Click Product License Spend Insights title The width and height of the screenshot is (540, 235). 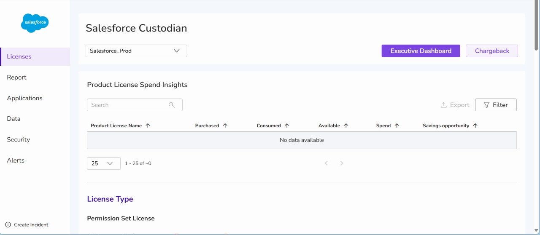pyautogui.click(x=137, y=85)
